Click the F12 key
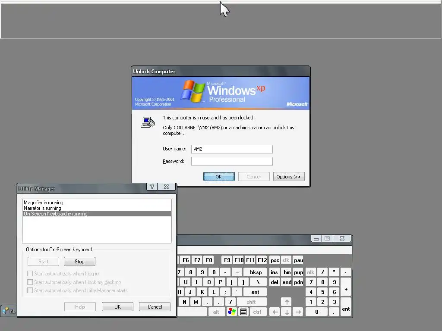 262,260
